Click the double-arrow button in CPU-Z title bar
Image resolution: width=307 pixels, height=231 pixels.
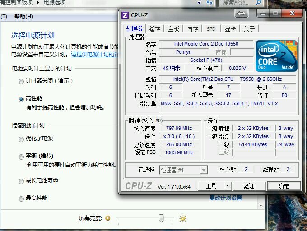pyautogui.click(x=241, y=13)
